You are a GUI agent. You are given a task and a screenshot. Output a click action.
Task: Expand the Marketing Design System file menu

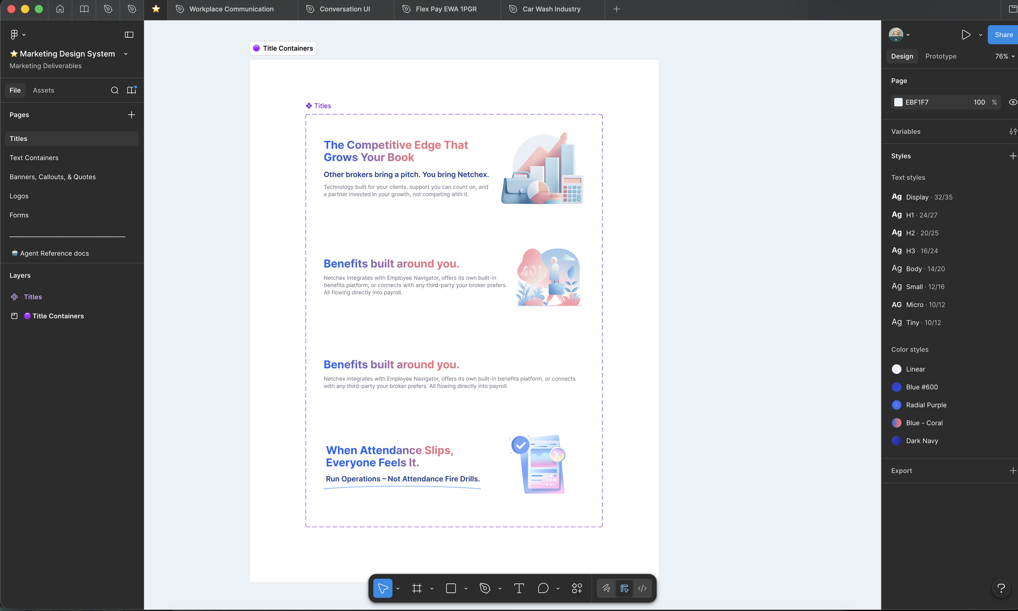126,54
